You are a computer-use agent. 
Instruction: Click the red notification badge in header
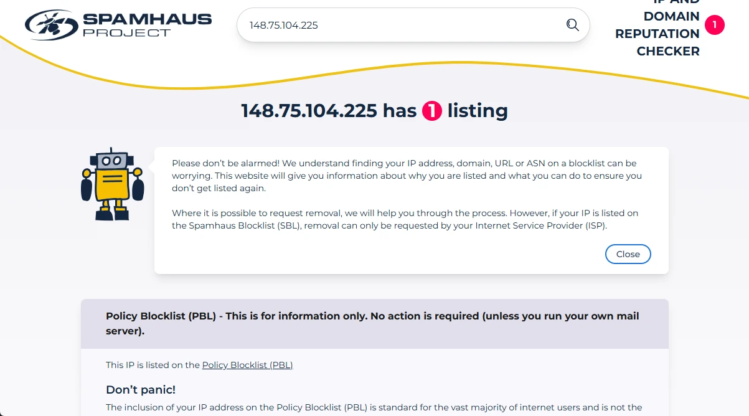pos(714,25)
